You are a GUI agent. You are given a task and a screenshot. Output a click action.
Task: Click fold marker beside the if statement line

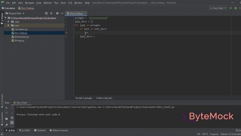pyautogui.click(x=74, y=29)
